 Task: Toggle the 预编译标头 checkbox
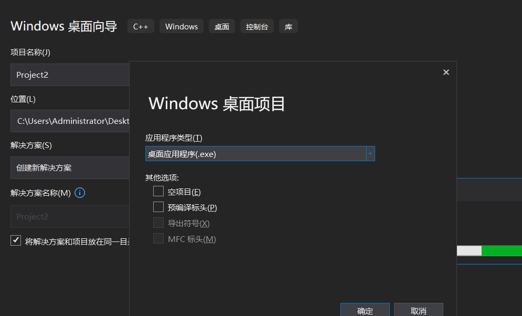coord(158,207)
